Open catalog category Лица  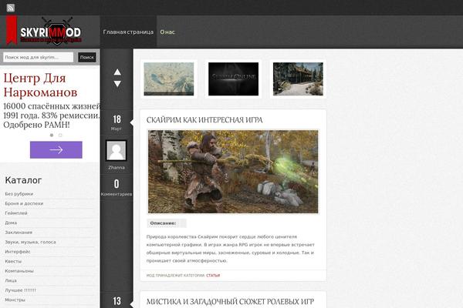click(11, 280)
